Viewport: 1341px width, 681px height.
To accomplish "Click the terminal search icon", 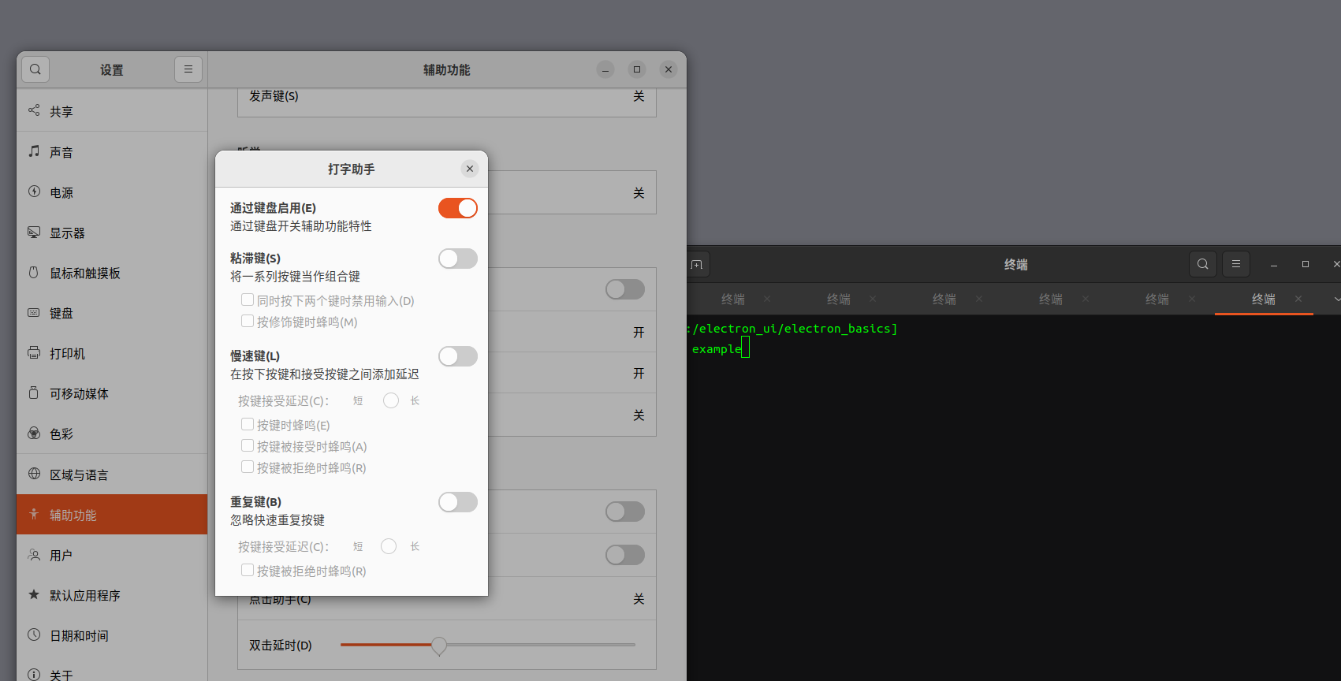I will point(1202,264).
